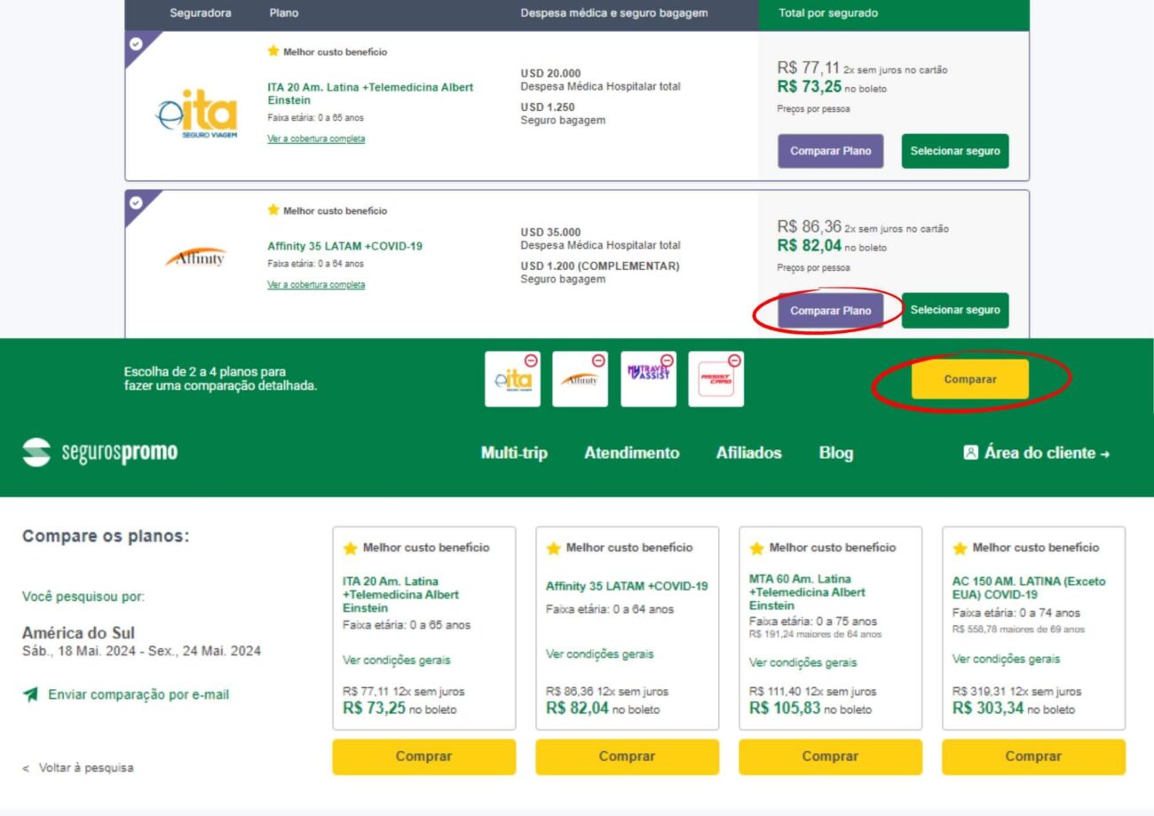Toggle selected checkmark on Affinity plan card
1154x816 pixels.
point(134,202)
